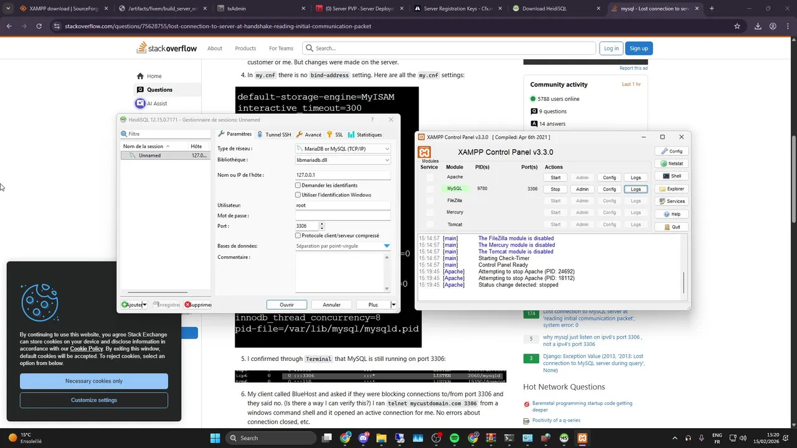Open the SSL tab in HeidiSQL

(335, 134)
